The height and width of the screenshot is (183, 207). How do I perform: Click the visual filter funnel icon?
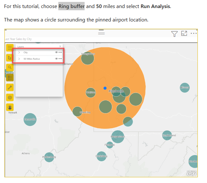[x=174, y=34]
